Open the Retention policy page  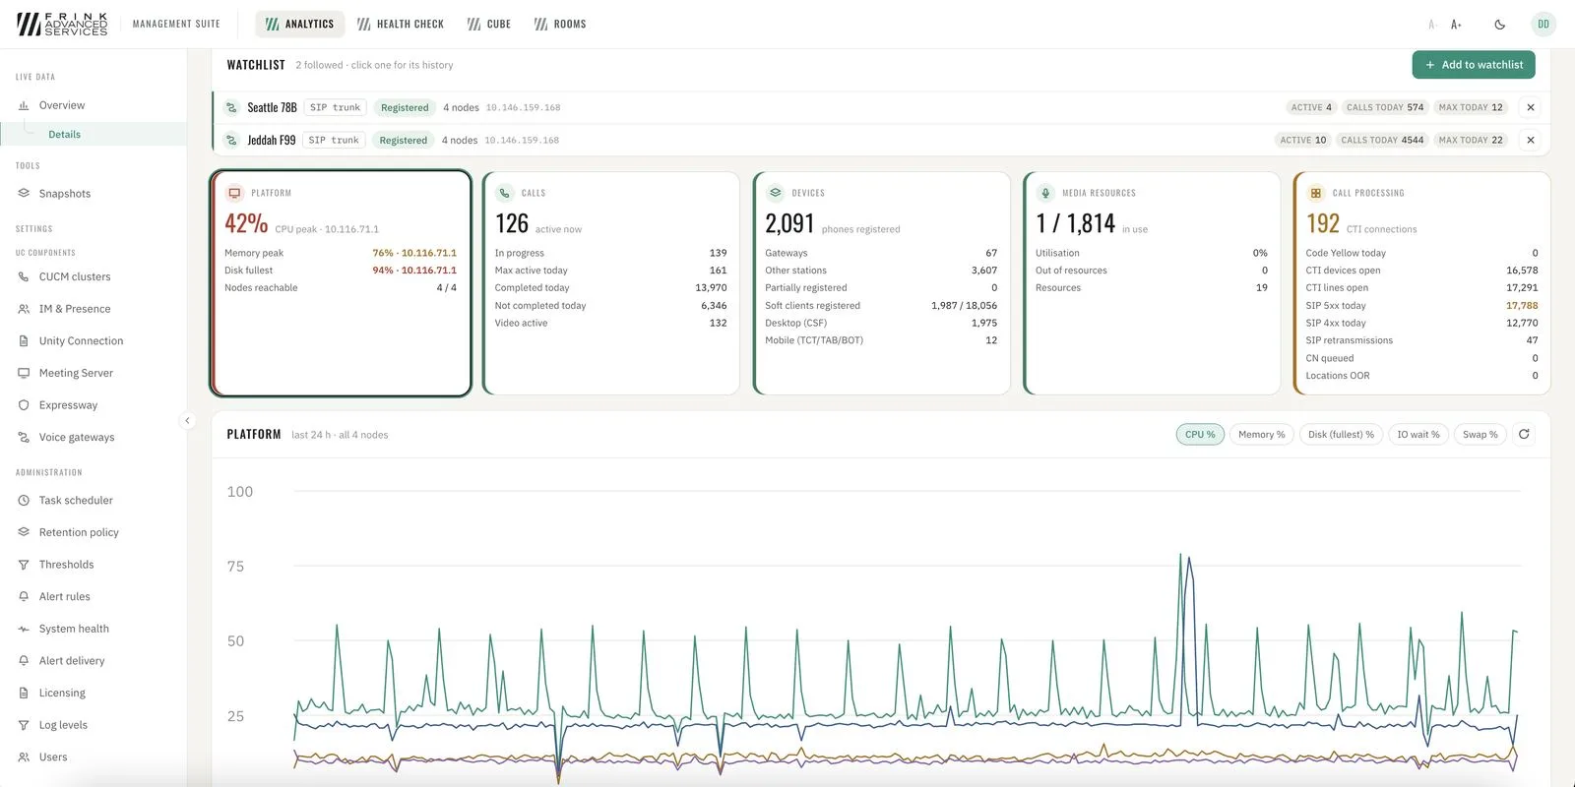click(94, 532)
